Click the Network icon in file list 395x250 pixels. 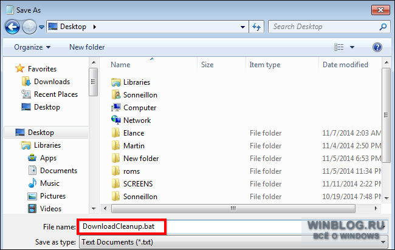click(116, 120)
